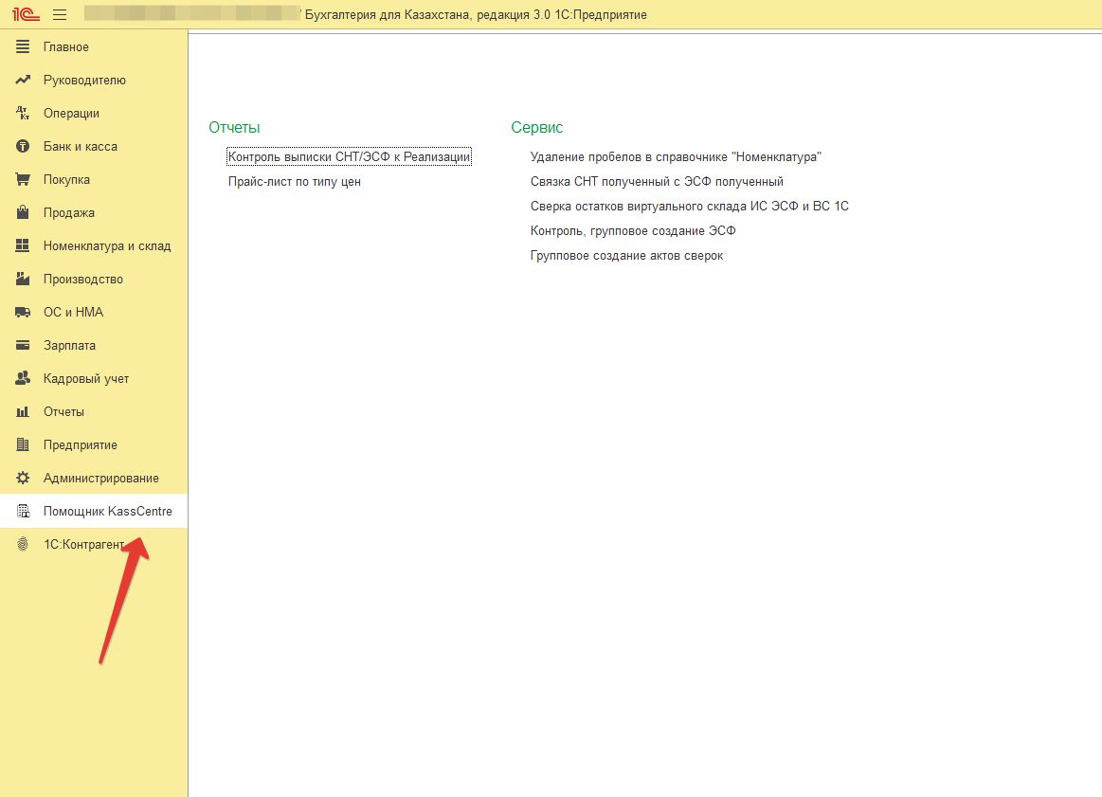Launch Групповое создание актов сверок

pos(626,256)
